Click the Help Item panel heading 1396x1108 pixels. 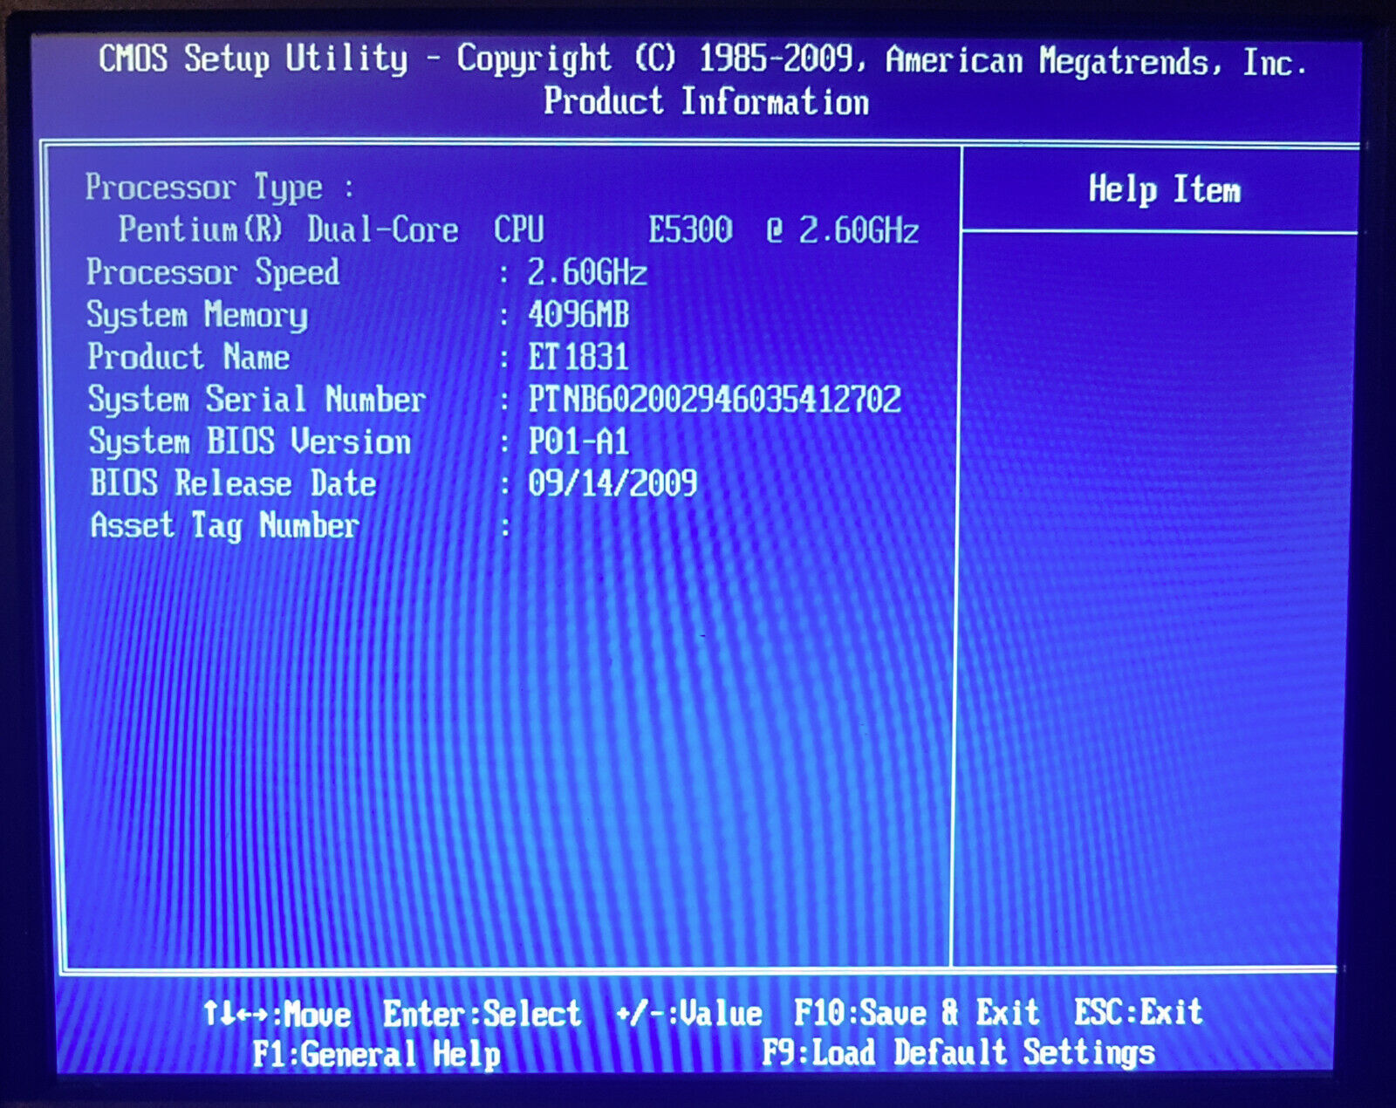coord(1165,189)
